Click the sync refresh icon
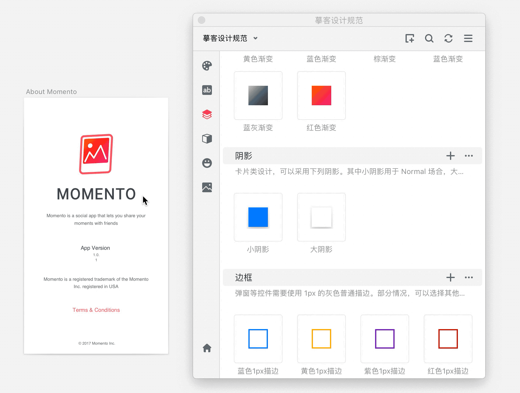This screenshot has width=520, height=393. 448,38
